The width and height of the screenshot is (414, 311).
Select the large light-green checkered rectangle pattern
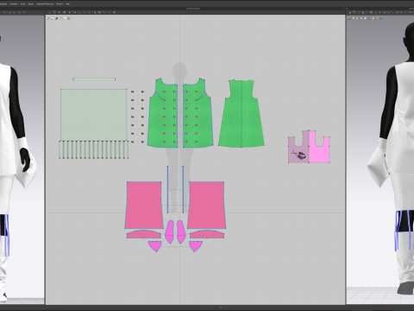click(94, 115)
